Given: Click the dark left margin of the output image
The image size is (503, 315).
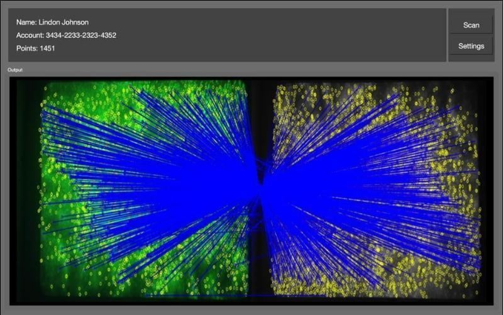Looking at the screenshot, I should pos(26,189).
